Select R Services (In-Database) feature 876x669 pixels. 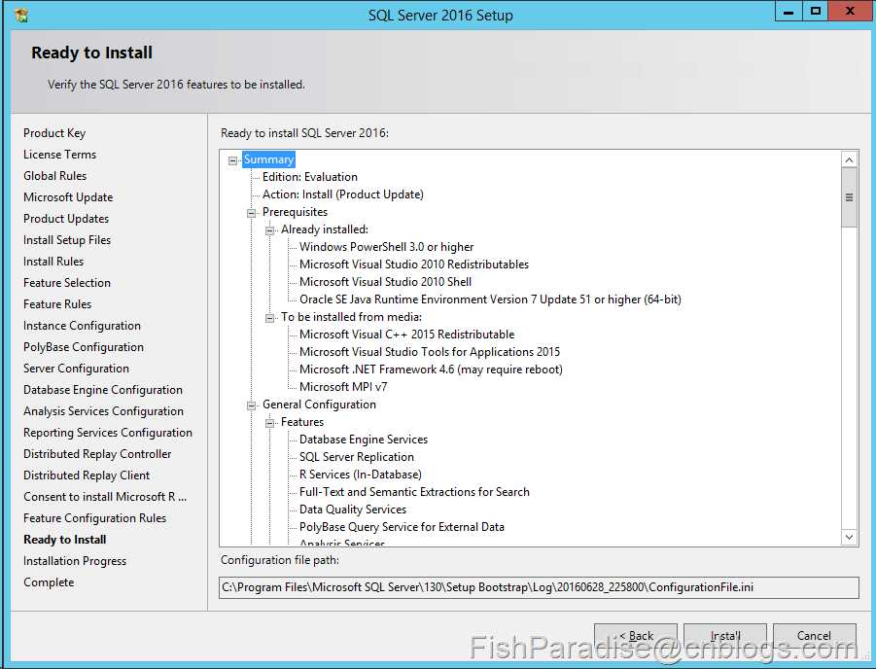click(361, 475)
